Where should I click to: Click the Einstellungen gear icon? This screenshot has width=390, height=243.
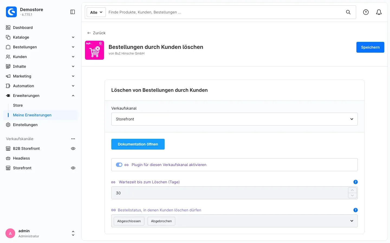coord(8,125)
